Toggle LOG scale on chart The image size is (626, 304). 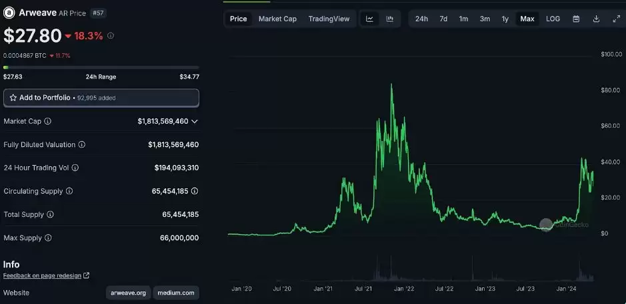(x=553, y=19)
